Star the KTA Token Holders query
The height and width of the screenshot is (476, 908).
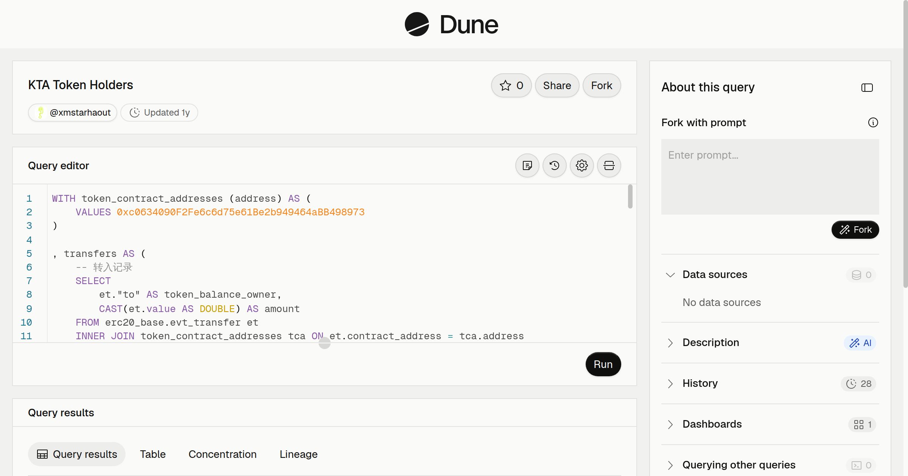point(511,85)
